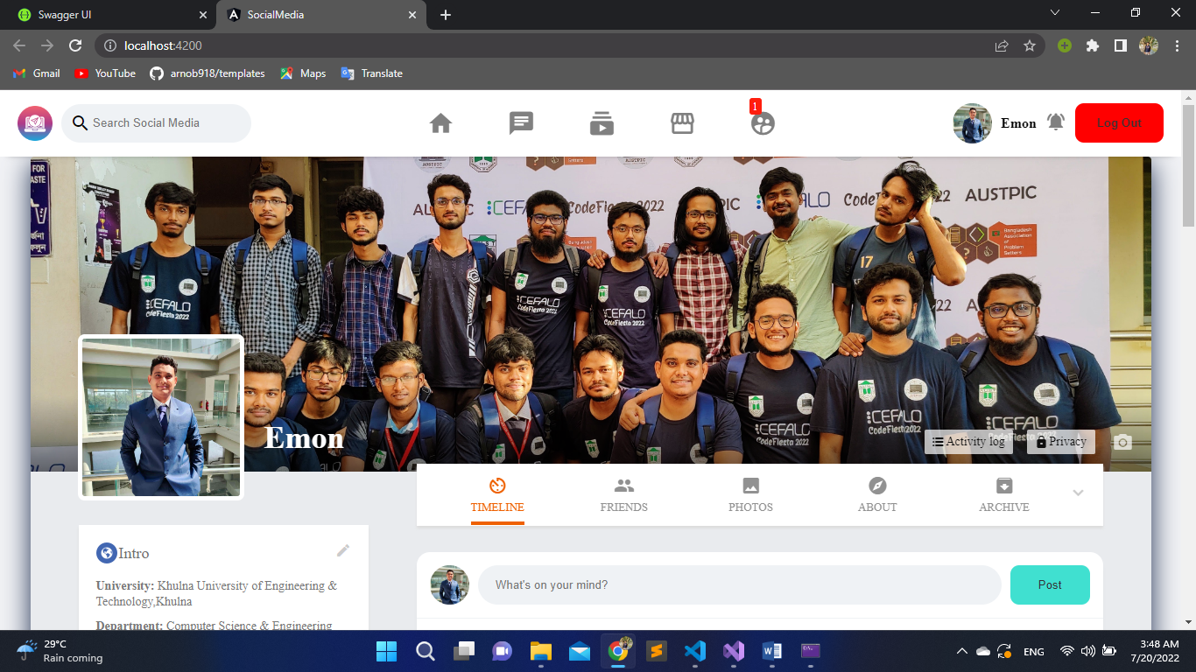Share this page from address bar

click(x=1002, y=45)
